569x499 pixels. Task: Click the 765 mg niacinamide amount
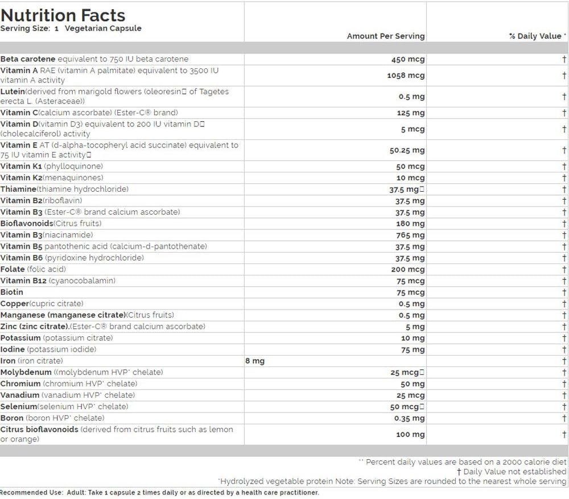tap(410, 235)
